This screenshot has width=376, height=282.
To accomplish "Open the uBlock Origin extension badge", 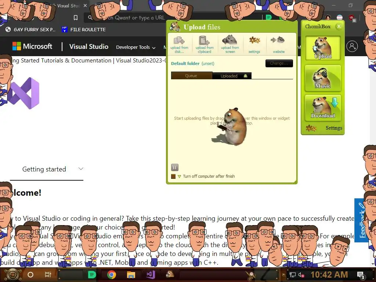I will pyautogui.click(x=352, y=18).
